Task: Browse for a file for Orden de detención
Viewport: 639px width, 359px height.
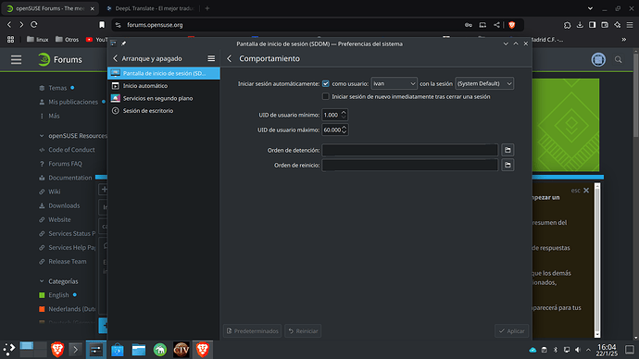Action: point(507,150)
